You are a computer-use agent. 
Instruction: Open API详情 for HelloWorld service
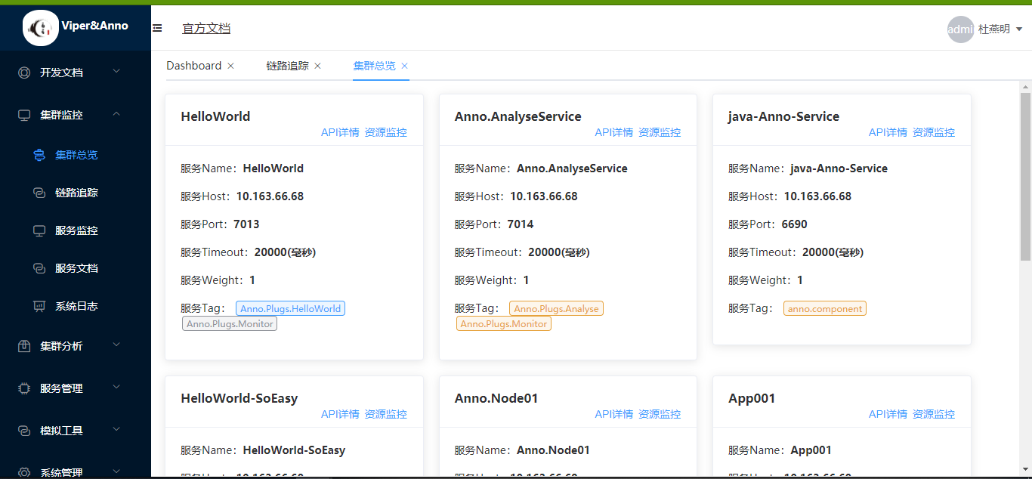click(340, 132)
